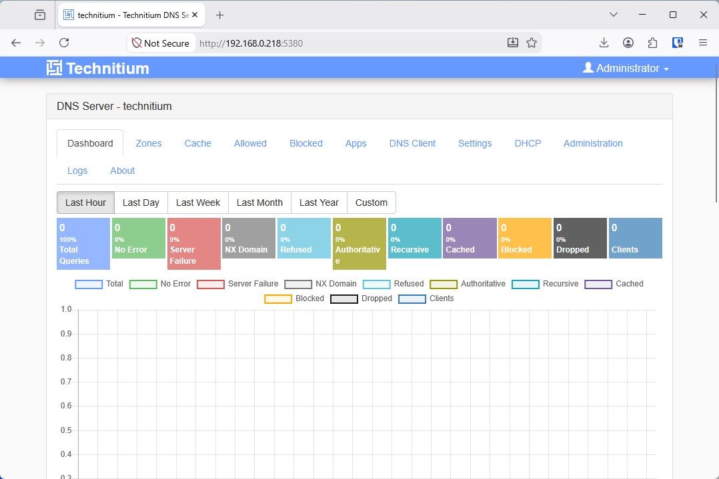Click the install/save page icon in address bar
719x479 pixels.
pos(513,43)
